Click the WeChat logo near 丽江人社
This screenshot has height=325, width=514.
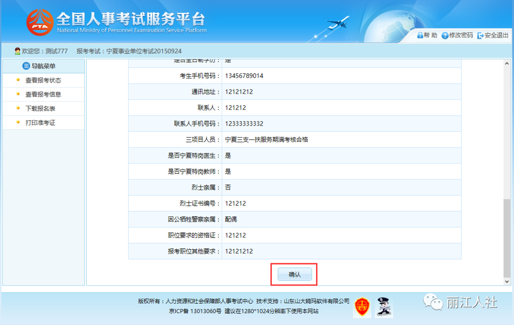(433, 302)
